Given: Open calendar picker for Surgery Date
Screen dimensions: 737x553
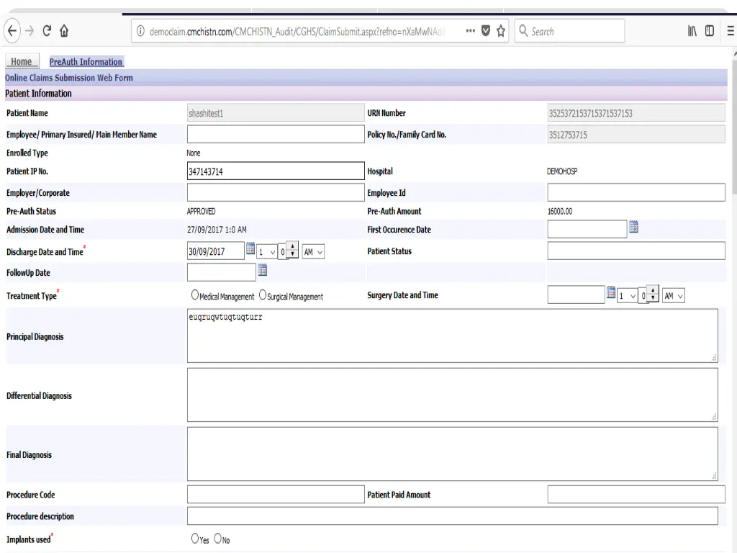Looking at the screenshot, I should coord(610,292).
